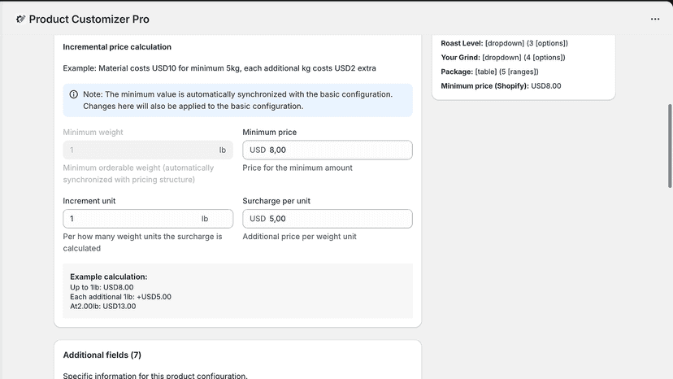Click the 'Your Grind:' summary row
The width and height of the screenshot is (673, 379).
(x=503, y=57)
